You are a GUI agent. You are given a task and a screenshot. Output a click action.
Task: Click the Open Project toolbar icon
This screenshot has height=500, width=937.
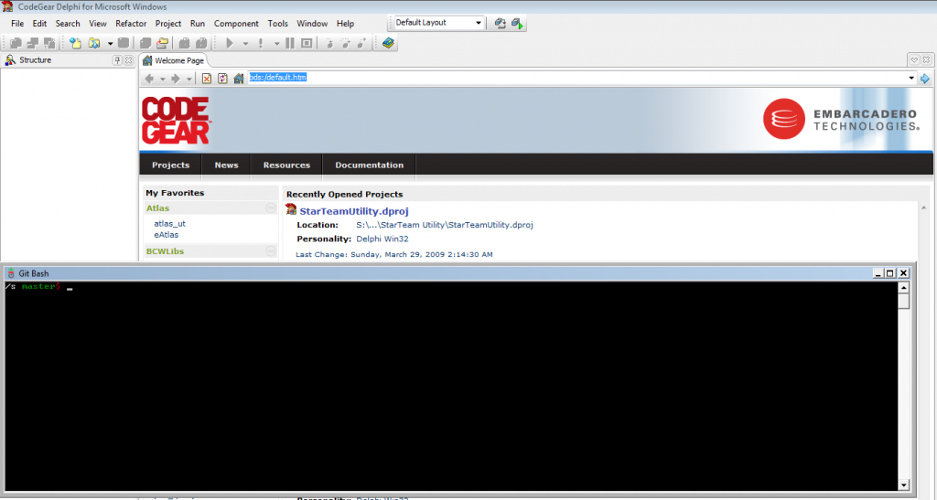pyautogui.click(x=163, y=43)
